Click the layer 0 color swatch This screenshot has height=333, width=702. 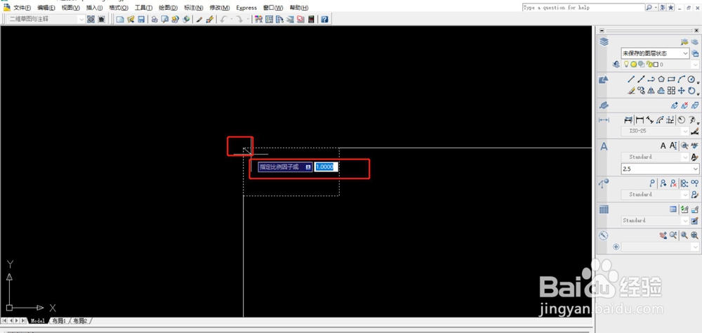656,65
